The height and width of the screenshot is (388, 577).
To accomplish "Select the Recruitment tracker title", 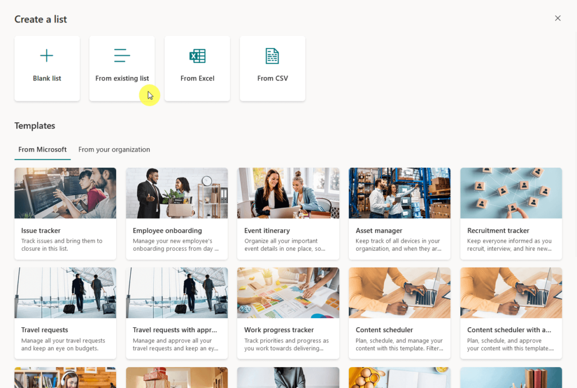I will pos(498,230).
